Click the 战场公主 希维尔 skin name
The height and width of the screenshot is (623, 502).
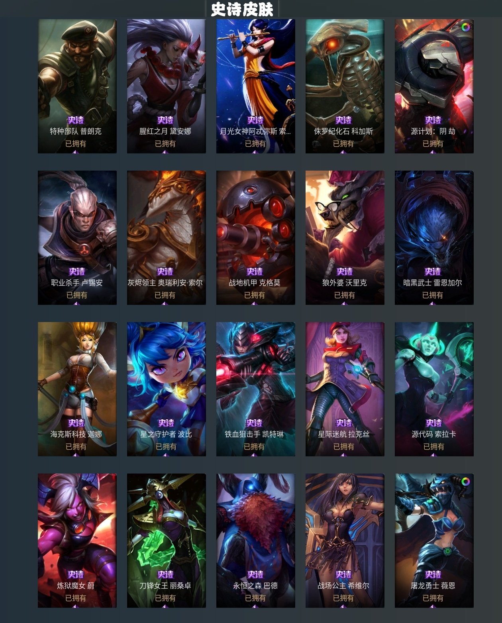(x=343, y=586)
